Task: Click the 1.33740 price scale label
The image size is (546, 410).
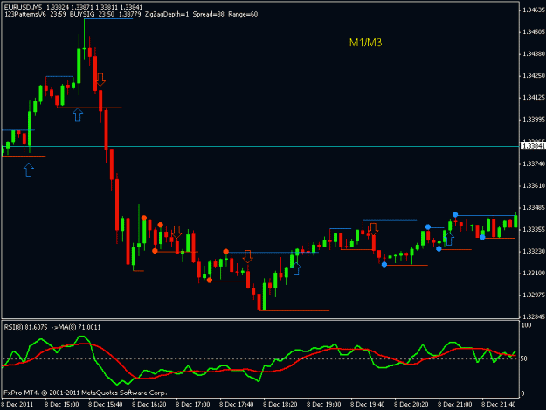Action: coord(533,163)
